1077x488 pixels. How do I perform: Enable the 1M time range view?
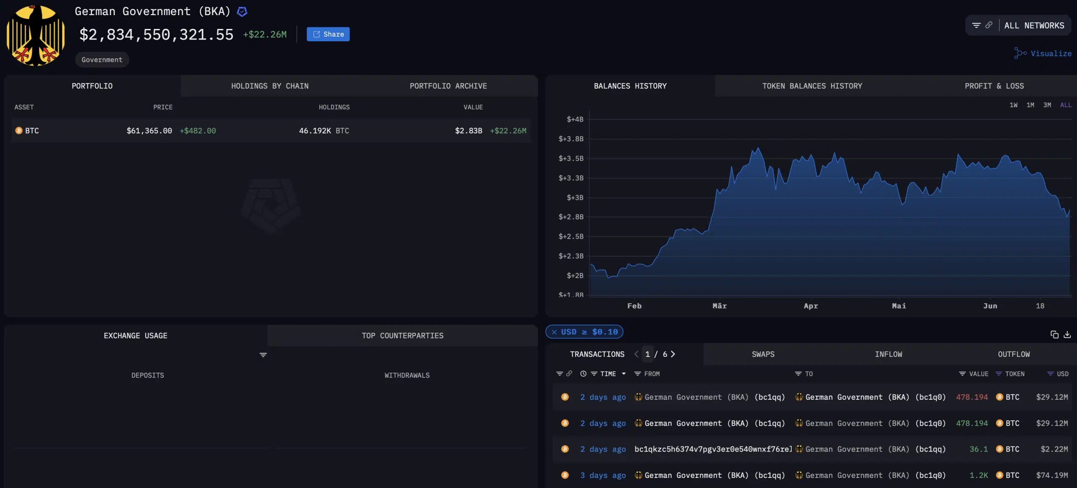(1030, 105)
